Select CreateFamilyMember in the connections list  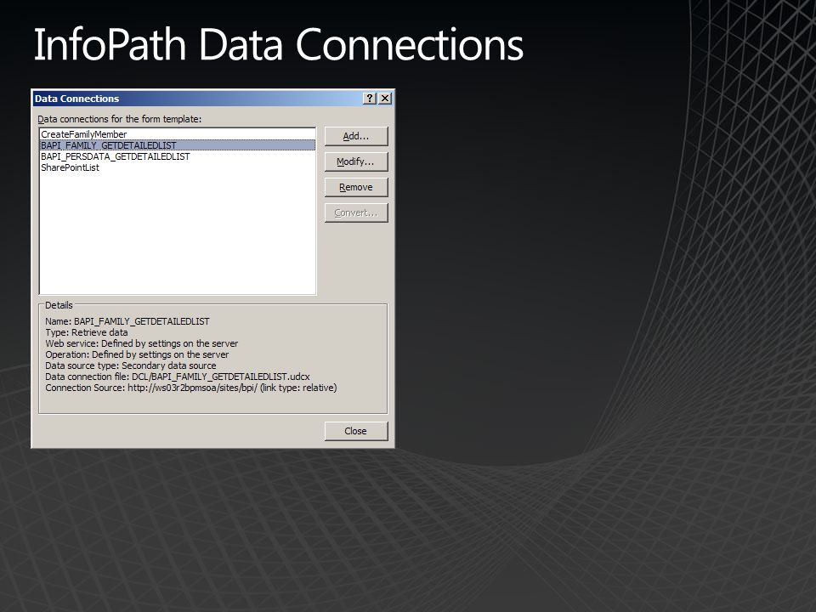(178, 134)
